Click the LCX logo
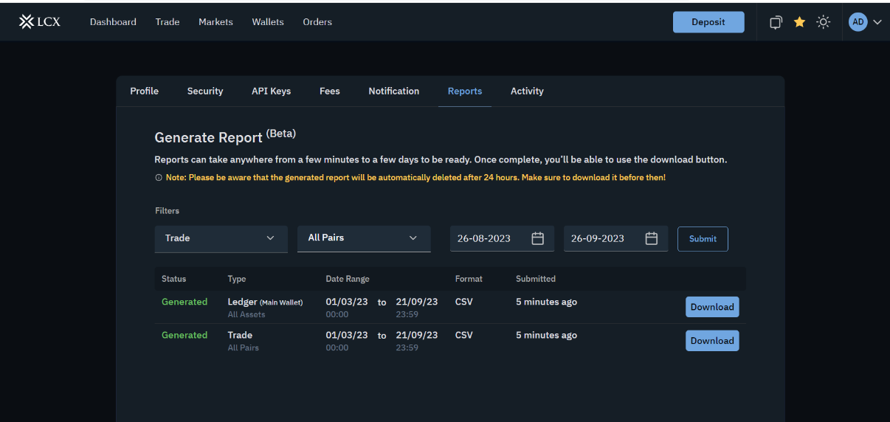Image resolution: width=890 pixels, height=422 pixels. coord(40,22)
